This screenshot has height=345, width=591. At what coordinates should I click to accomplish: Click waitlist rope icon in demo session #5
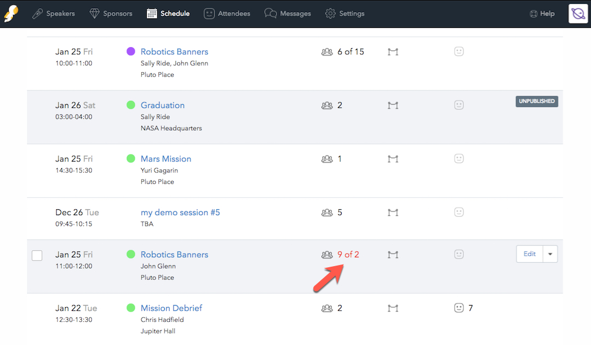click(393, 212)
